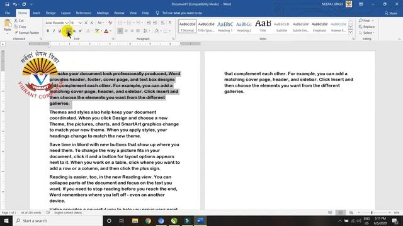Image resolution: width=403 pixels, height=226 pixels.
Task: Open Ribbon Display Options in the title bar
Action: [x=361, y=4]
